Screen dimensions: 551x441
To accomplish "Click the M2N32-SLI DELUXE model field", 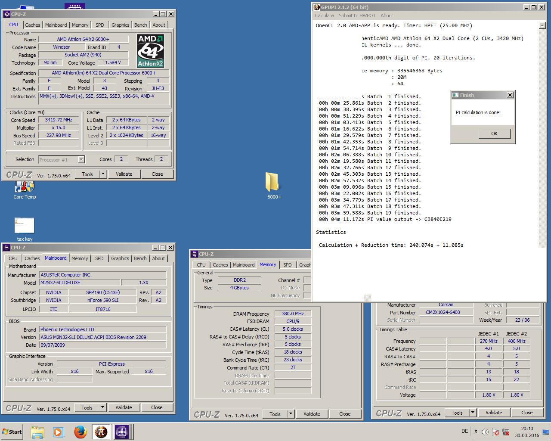I will tap(79, 283).
